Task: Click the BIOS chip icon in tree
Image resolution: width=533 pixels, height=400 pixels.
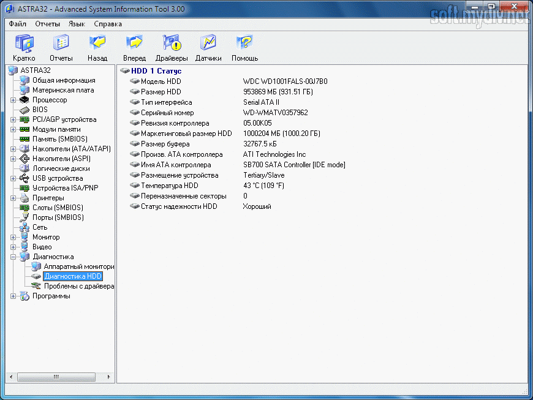Action: click(x=24, y=110)
